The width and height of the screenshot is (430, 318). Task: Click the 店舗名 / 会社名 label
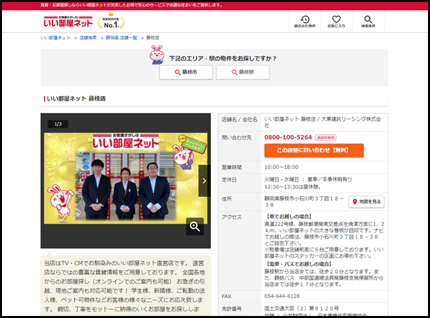(239, 120)
